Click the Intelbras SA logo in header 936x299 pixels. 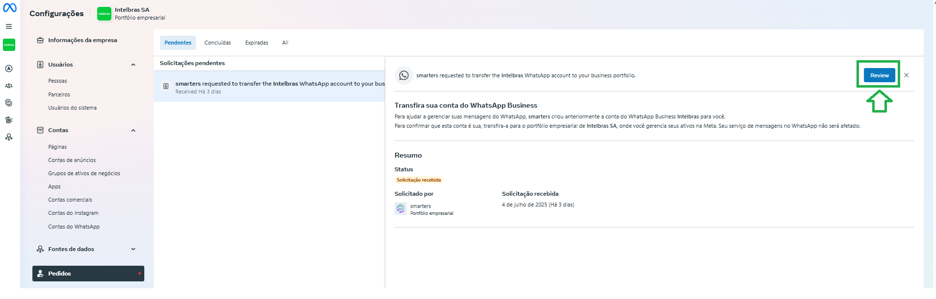point(104,14)
